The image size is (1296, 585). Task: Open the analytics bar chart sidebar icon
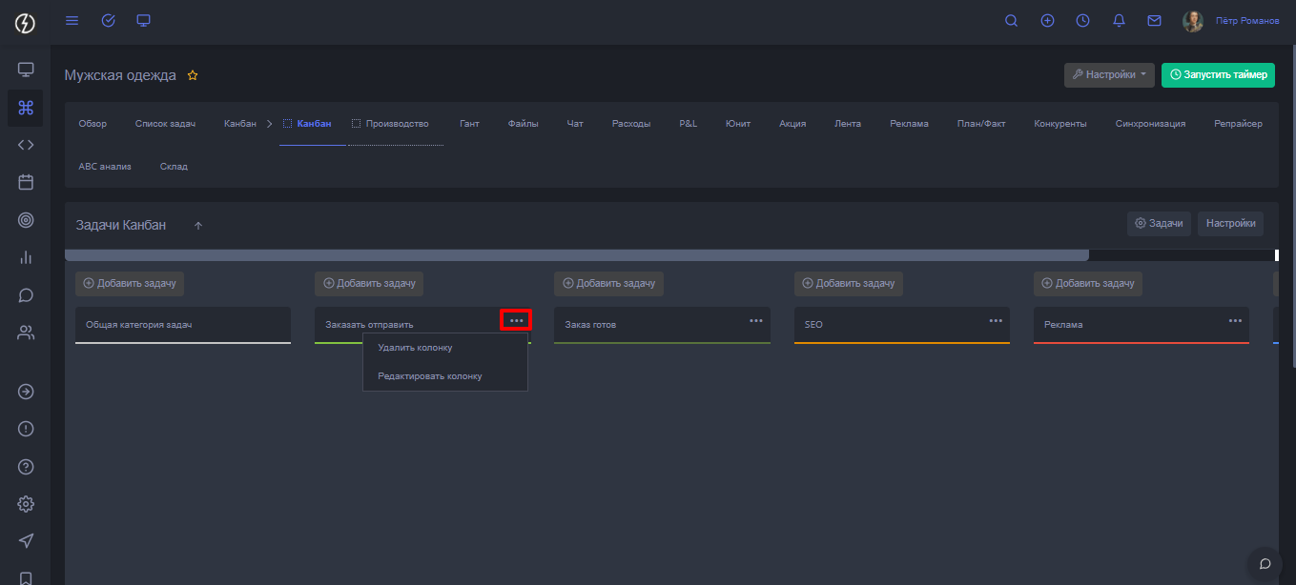pyautogui.click(x=26, y=257)
